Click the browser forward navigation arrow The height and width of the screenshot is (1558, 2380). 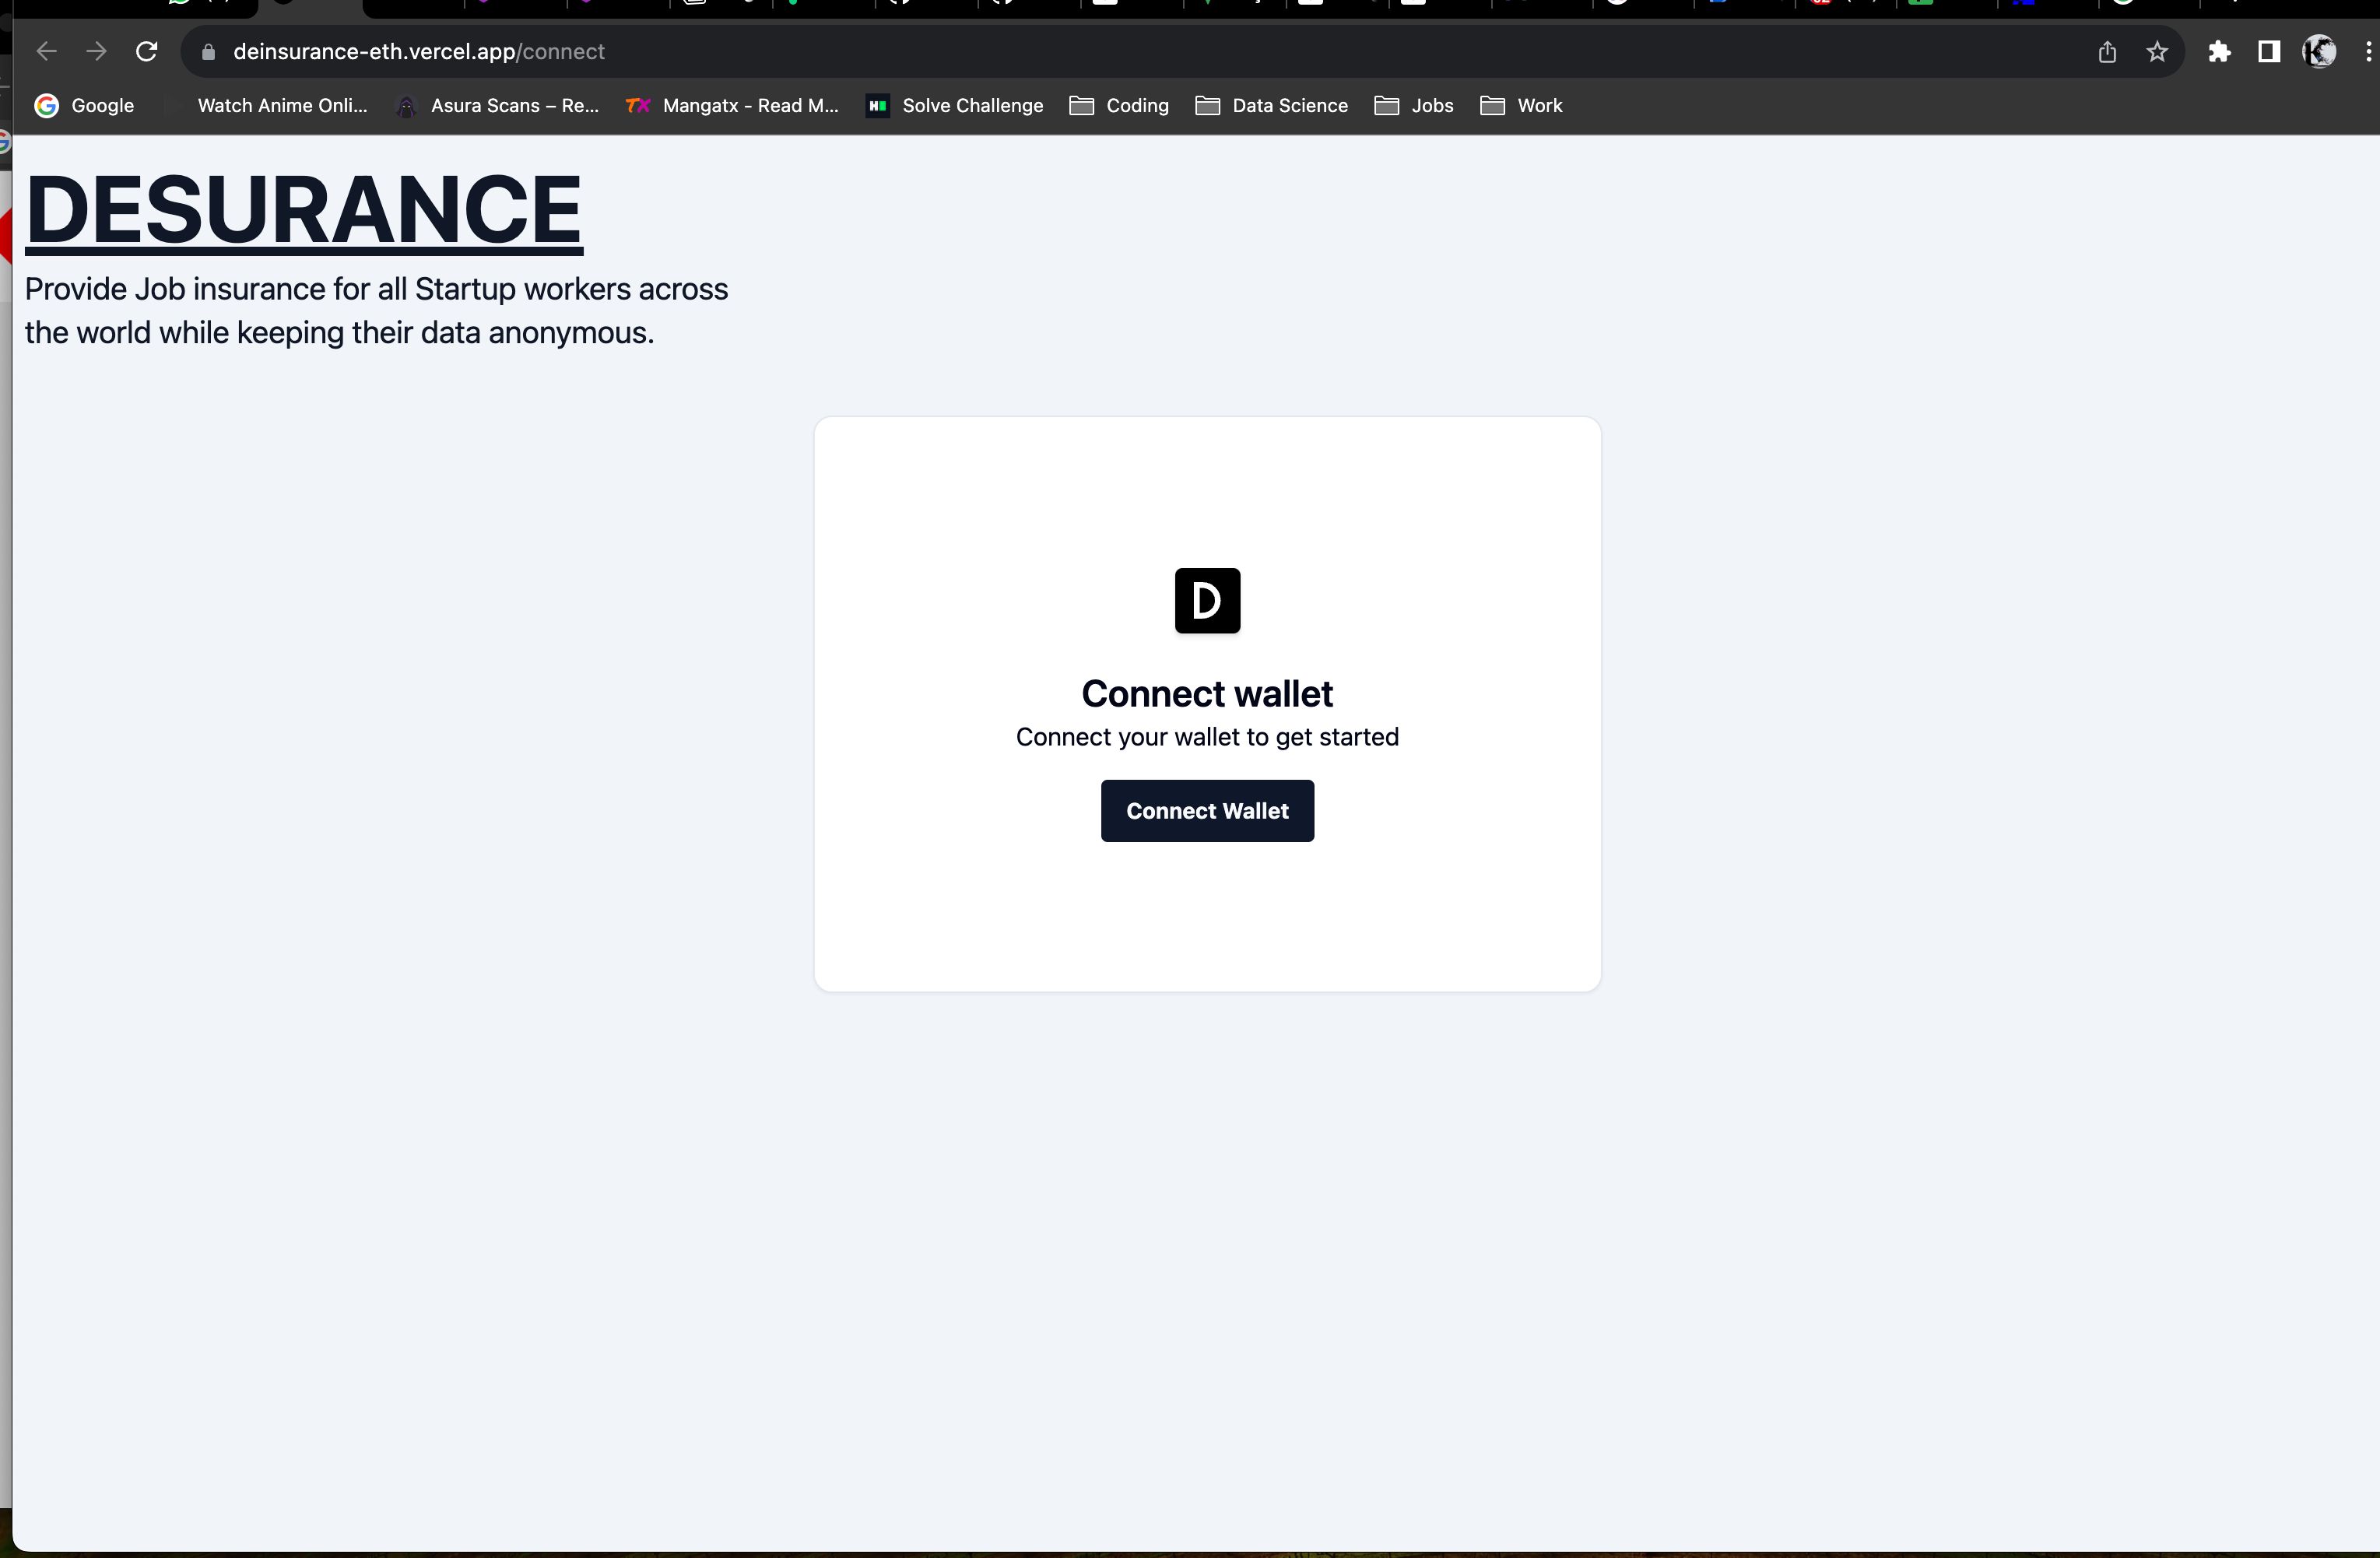96,51
